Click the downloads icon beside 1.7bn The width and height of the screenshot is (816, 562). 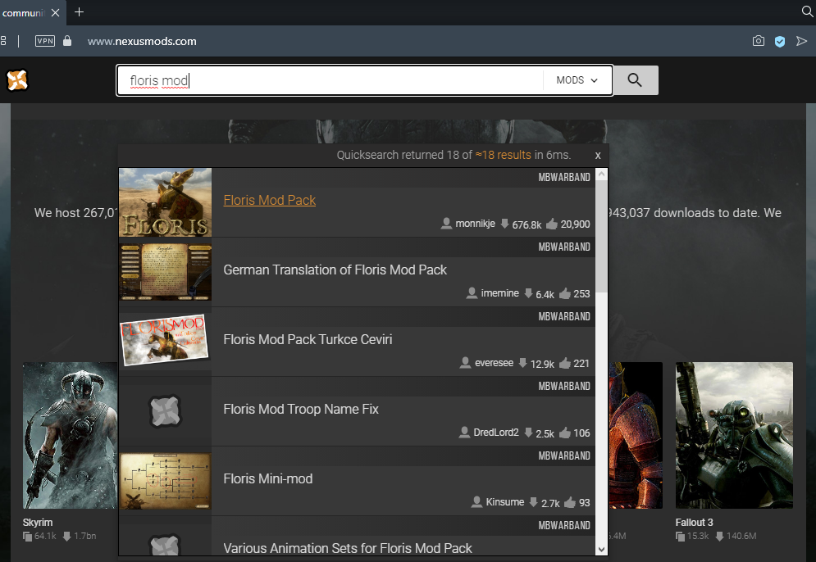66,536
